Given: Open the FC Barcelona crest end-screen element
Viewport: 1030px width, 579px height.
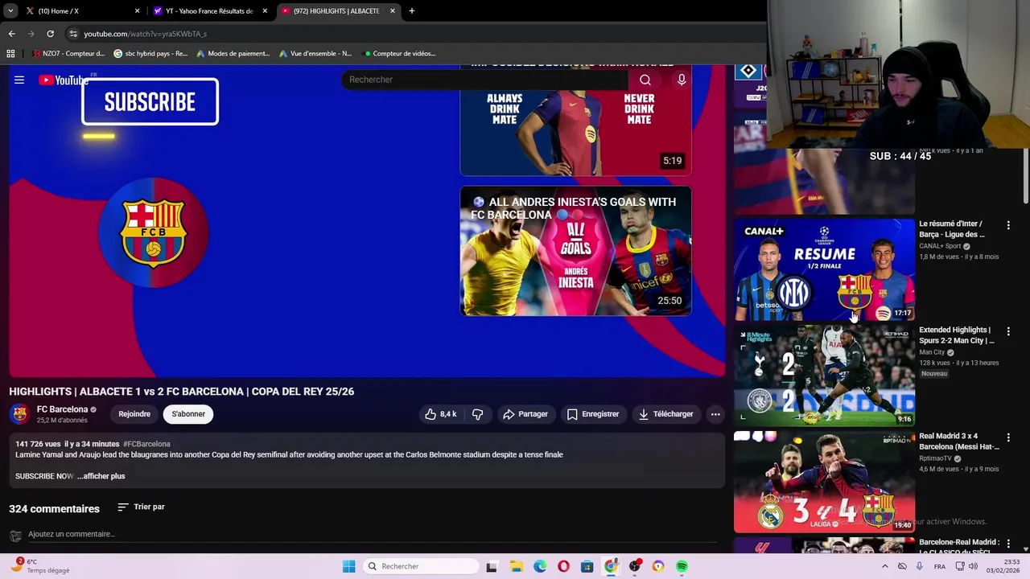Looking at the screenshot, I should pyautogui.click(x=153, y=232).
